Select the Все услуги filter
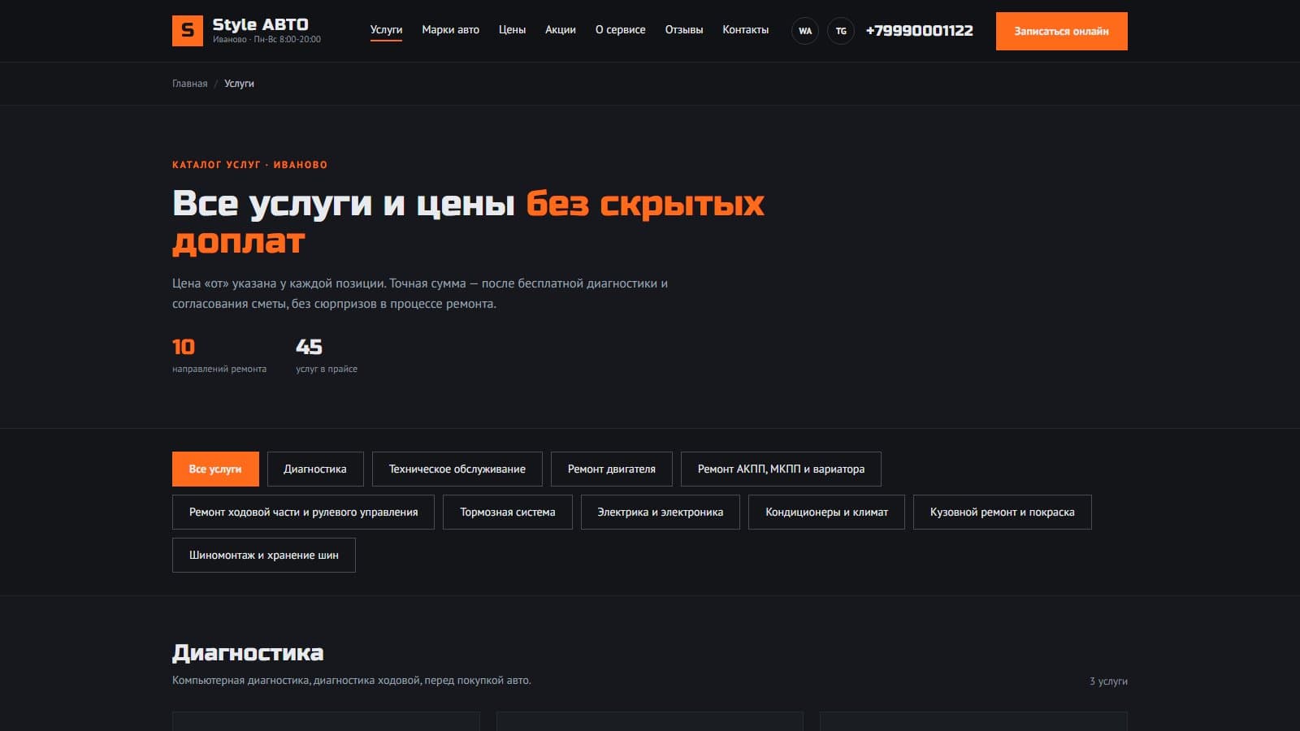Screen dimensions: 1300x731 [x=215, y=469]
